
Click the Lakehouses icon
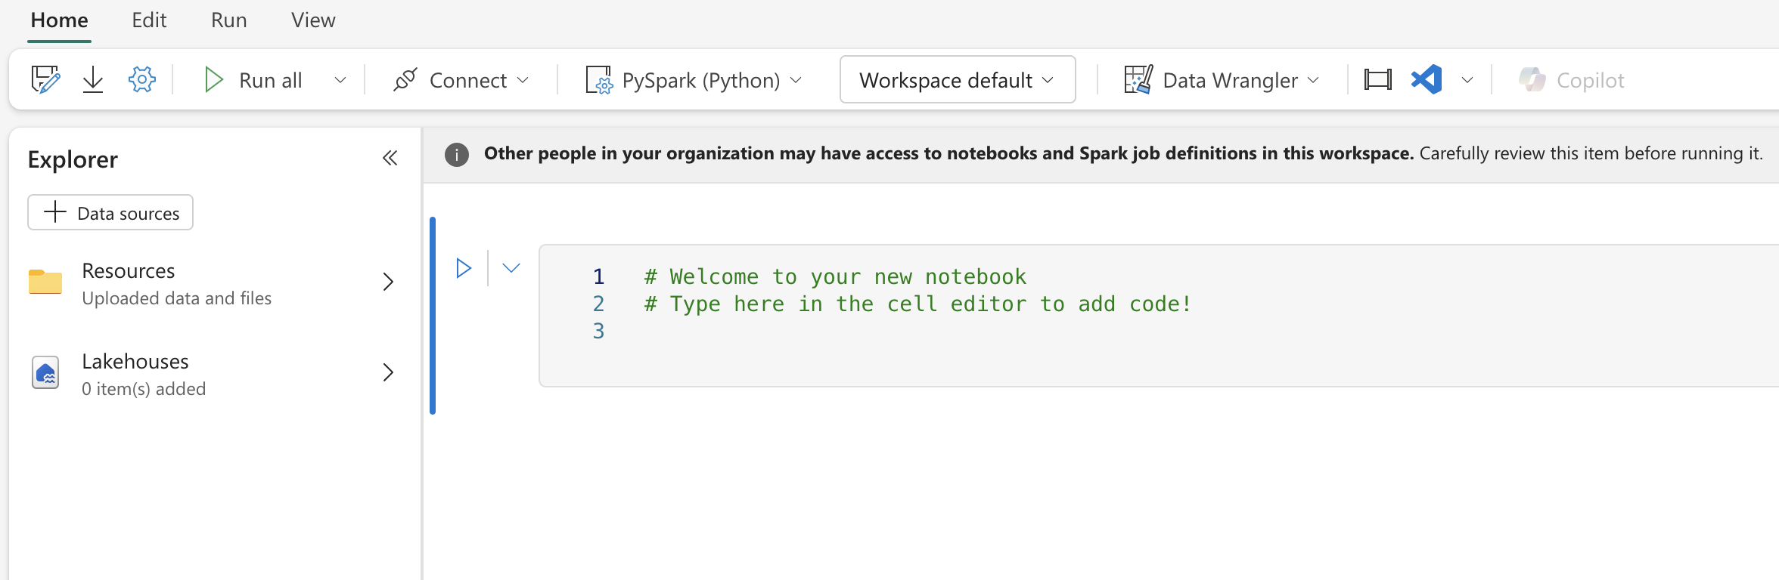pos(45,373)
